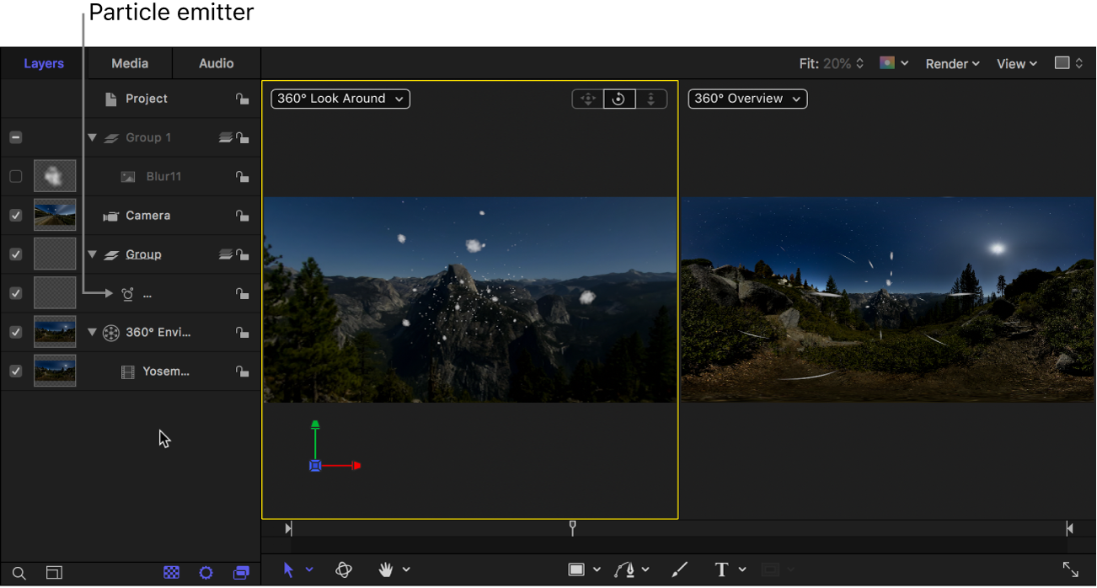Toggle the lock on Camera layer
The width and height of the screenshot is (1097, 588).
click(242, 216)
